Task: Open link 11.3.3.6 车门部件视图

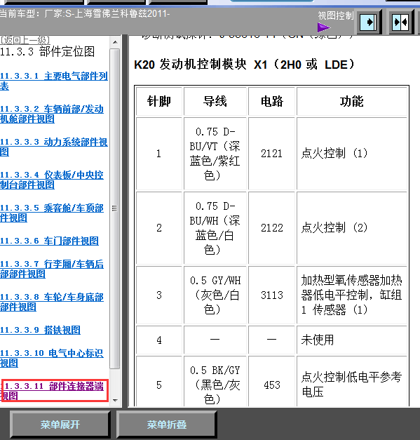Action: point(49,241)
